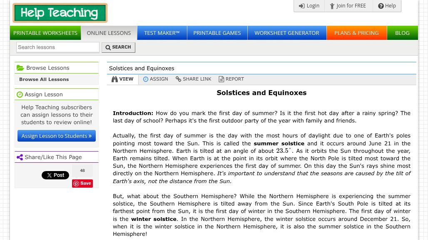Go to the Printable Games tab
This screenshot has width=428, height=240.
(217, 33)
